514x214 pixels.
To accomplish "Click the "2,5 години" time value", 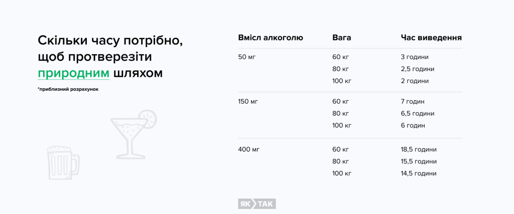I will [x=418, y=69].
